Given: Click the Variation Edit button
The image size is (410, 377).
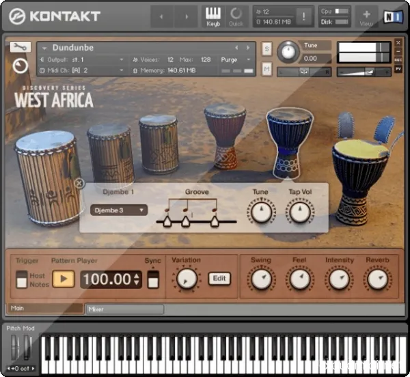Looking at the screenshot, I should [x=219, y=279].
